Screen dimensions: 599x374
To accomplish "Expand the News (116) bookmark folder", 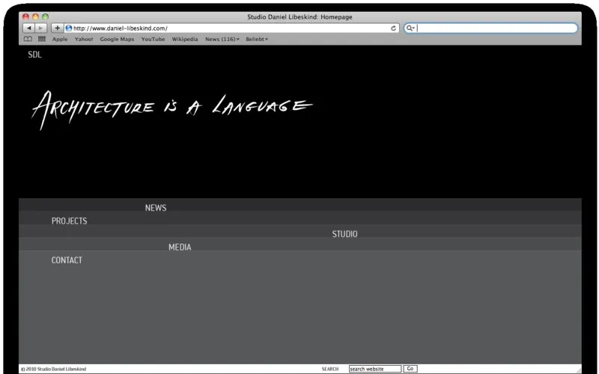I will 222,39.
